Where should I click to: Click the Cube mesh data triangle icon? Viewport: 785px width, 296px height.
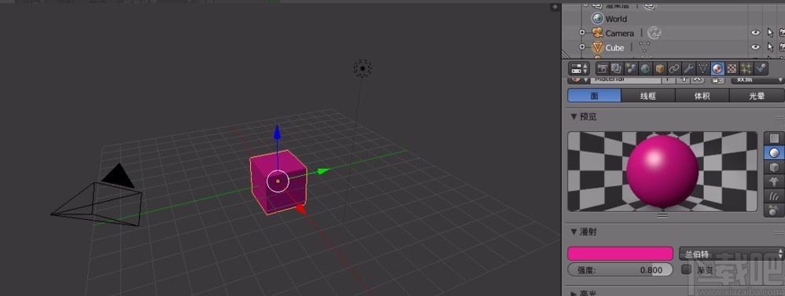click(x=645, y=47)
